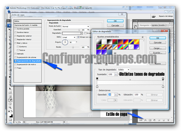Screen dimensions: 181x131
Task: Click the create new layer icon
Action: click(x=164, y=120)
